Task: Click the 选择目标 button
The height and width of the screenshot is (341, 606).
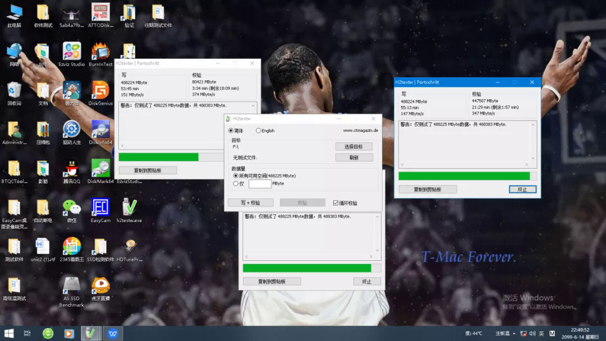Action: tap(353, 146)
